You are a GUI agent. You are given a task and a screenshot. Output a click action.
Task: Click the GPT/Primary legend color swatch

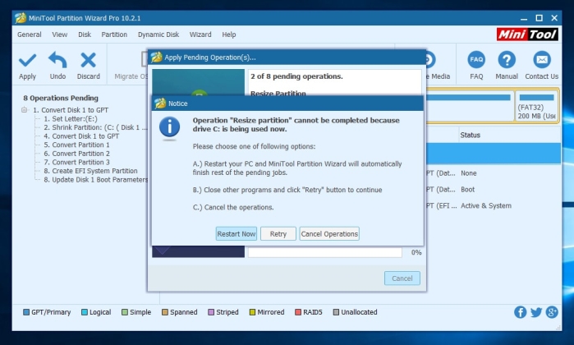tap(26, 312)
